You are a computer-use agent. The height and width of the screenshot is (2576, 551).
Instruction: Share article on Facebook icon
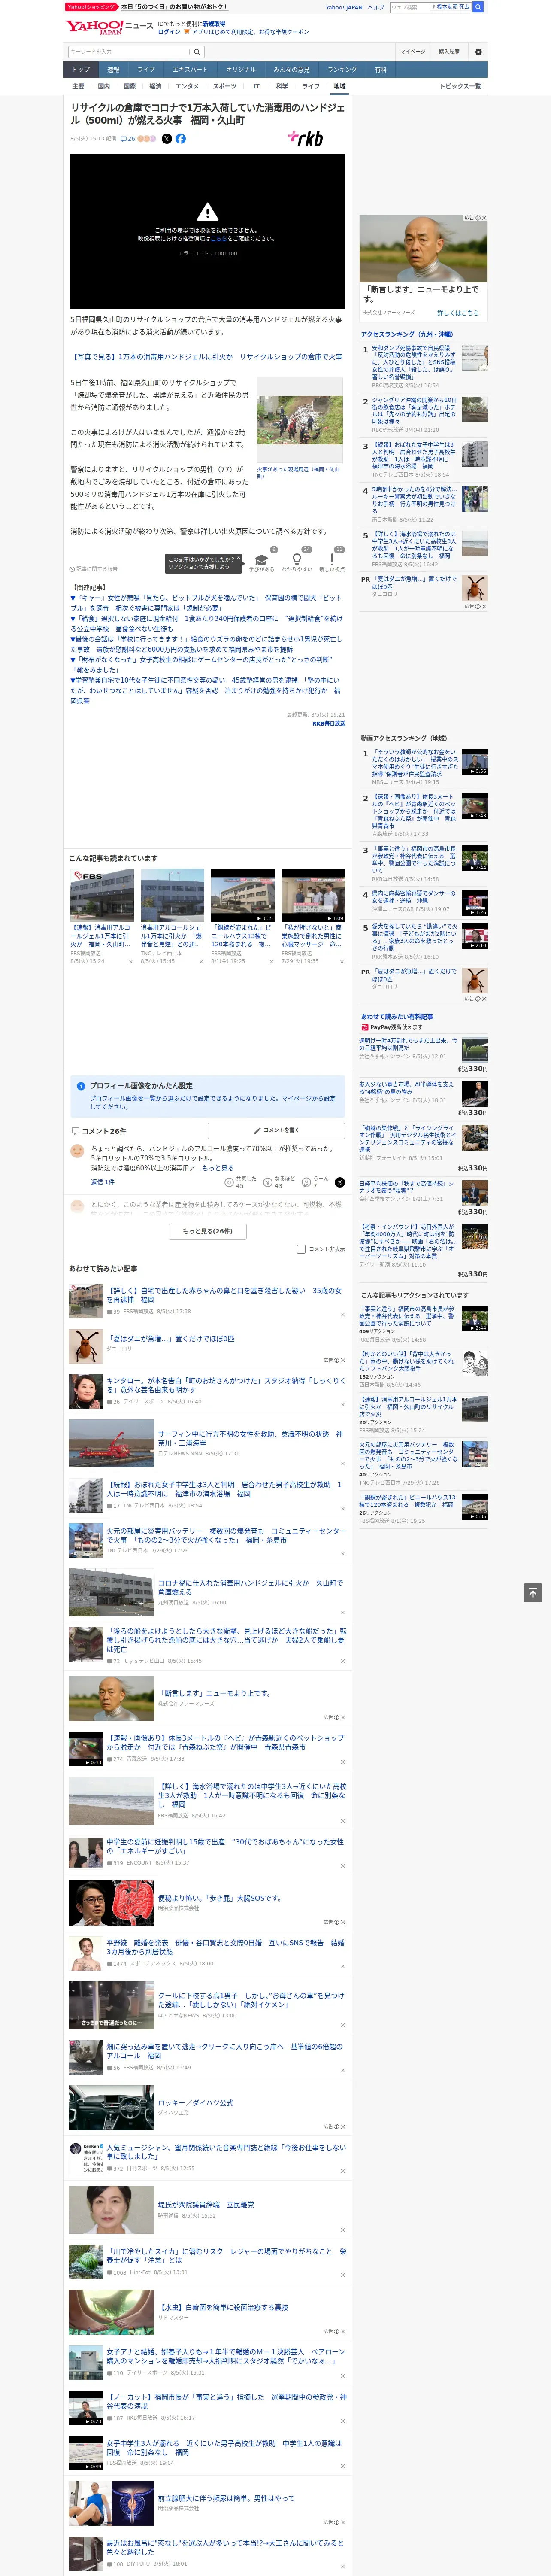(x=181, y=139)
